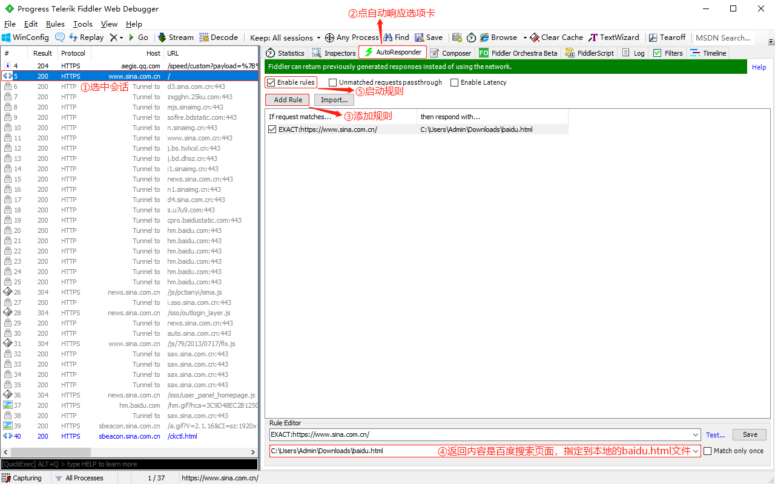Toggle the Decode button
The width and height of the screenshot is (775, 484).
click(x=219, y=38)
